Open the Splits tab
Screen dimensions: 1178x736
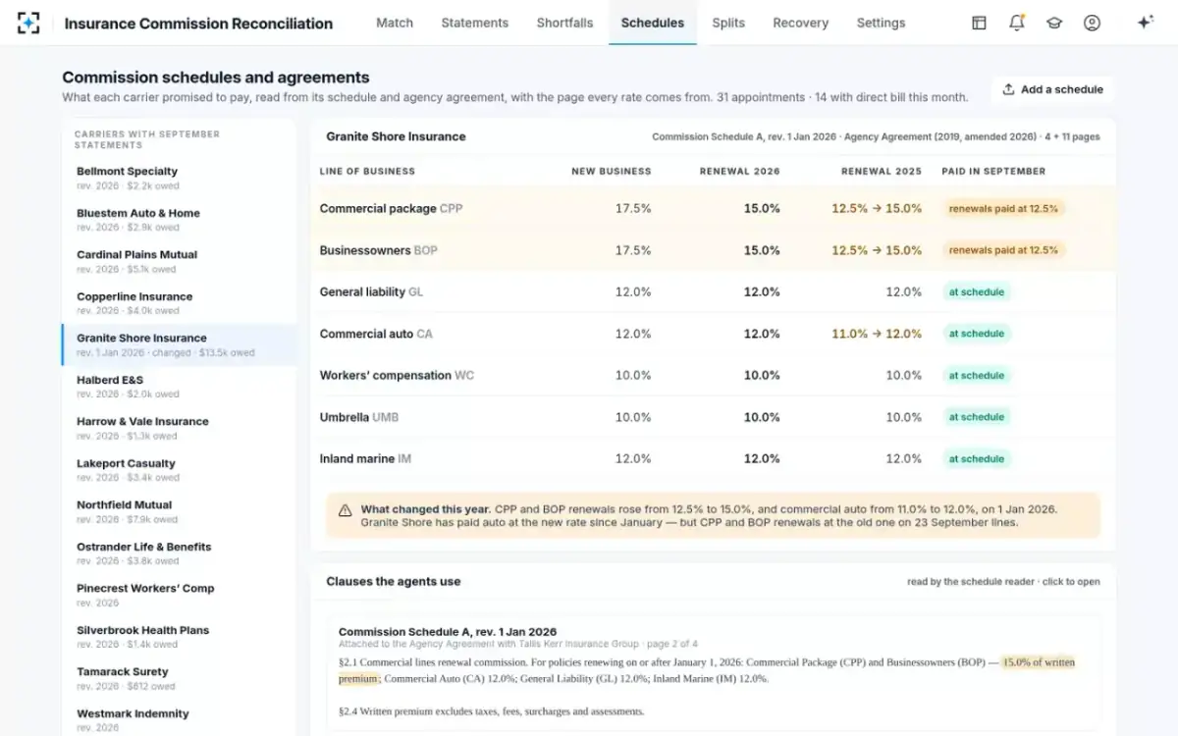coord(728,23)
